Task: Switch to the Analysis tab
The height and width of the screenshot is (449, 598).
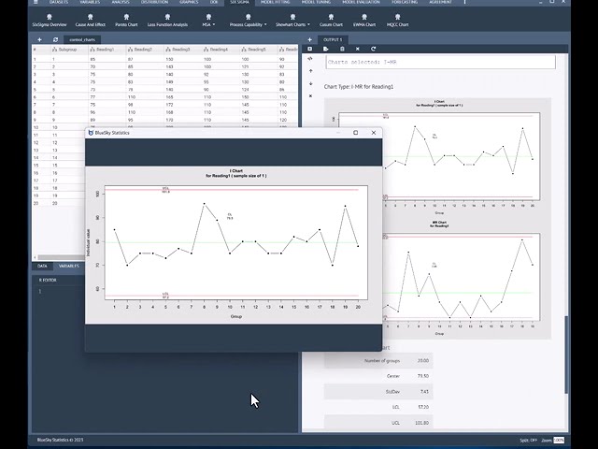Action: point(121,2)
